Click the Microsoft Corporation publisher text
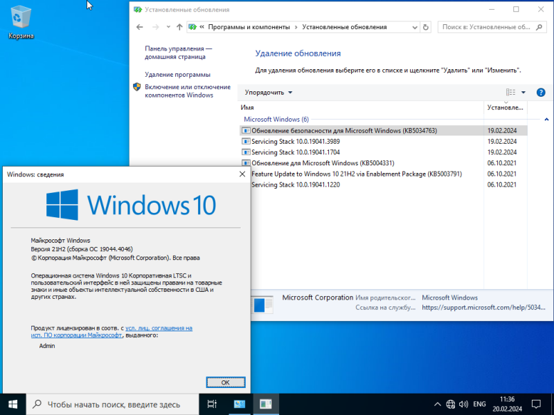The image size is (554, 415). (318, 297)
